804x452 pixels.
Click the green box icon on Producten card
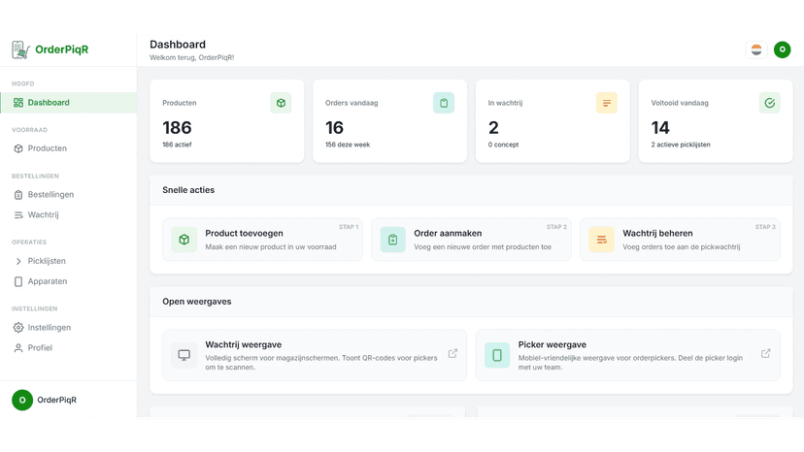click(x=281, y=103)
